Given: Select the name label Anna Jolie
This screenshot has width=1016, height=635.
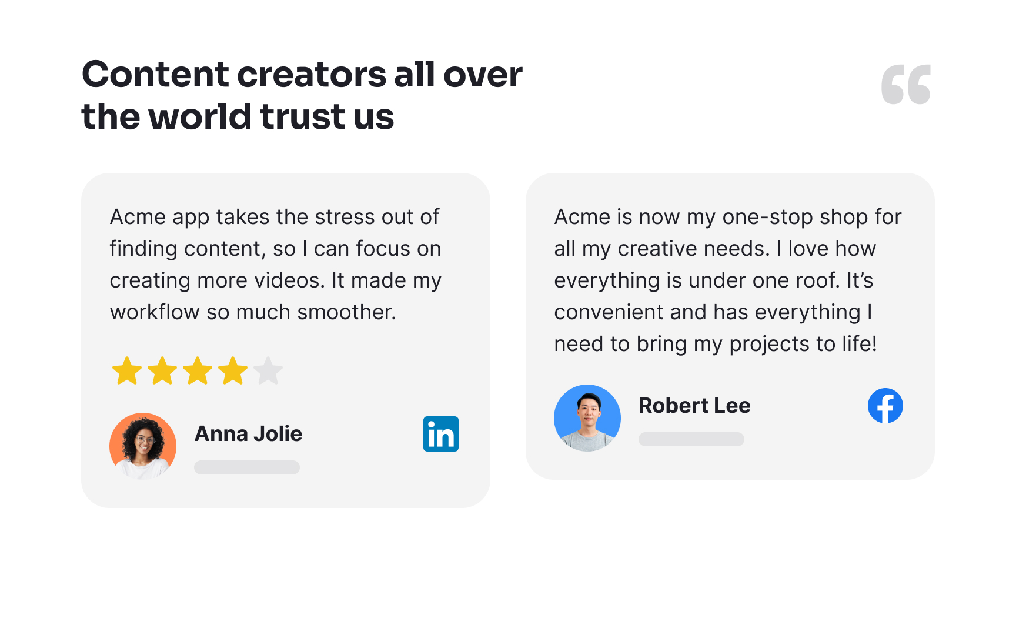Looking at the screenshot, I should click(x=249, y=433).
